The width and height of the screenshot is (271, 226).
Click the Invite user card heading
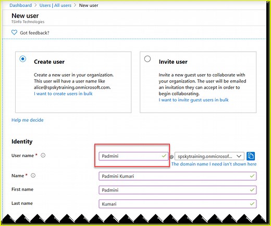pos(173,62)
